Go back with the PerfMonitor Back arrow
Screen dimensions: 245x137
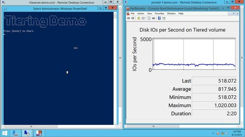click(129, 18)
